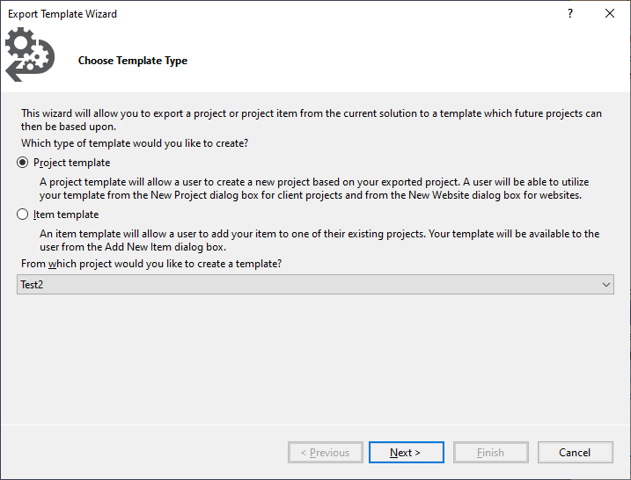Click the gears wizard icon in header
The image size is (631, 480).
pyautogui.click(x=30, y=55)
